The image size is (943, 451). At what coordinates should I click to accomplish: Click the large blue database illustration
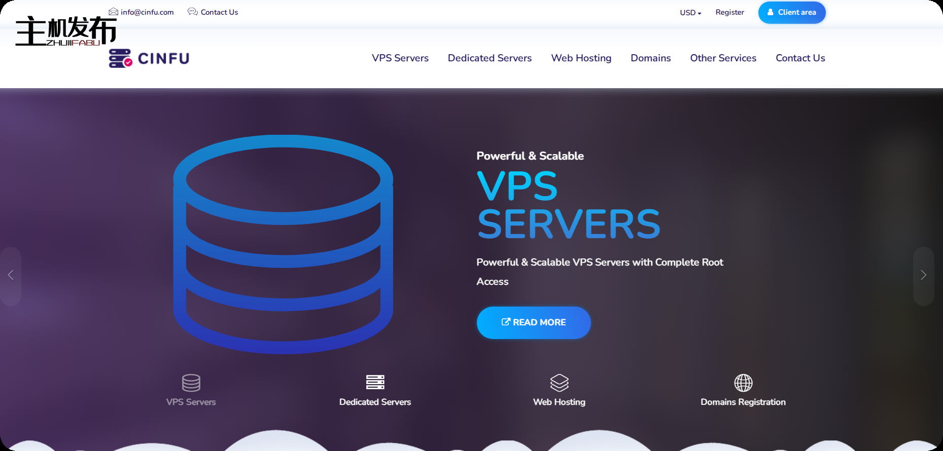coord(283,244)
